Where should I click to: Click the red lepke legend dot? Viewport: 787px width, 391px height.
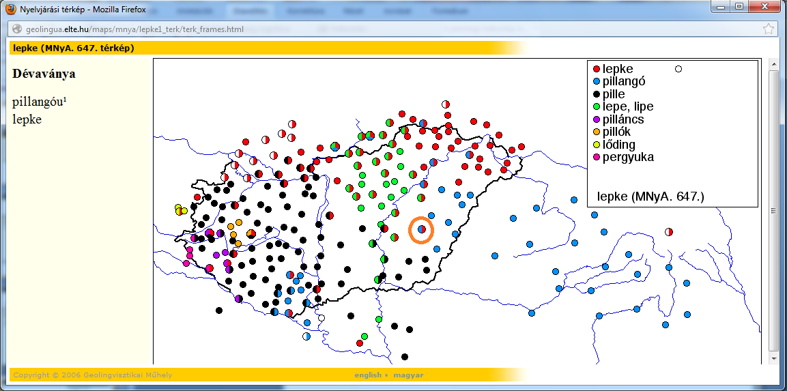click(x=596, y=69)
